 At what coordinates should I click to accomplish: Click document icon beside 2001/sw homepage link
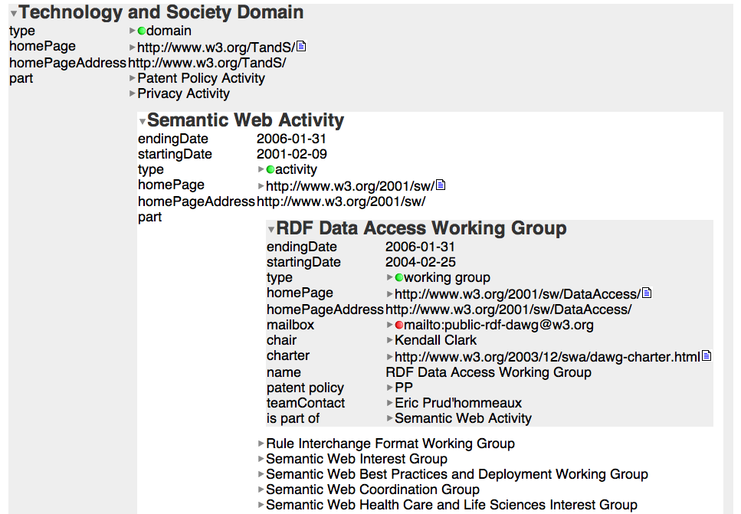(x=441, y=185)
